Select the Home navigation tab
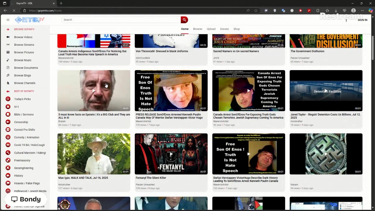The width and height of the screenshot is (375, 211). [x=185, y=29]
